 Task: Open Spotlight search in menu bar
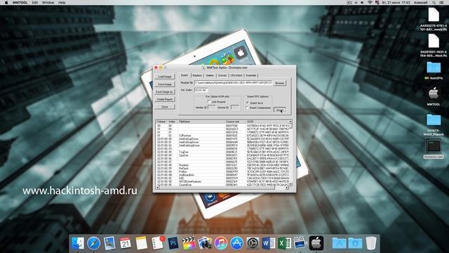pyautogui.click(x=434, y=3)
